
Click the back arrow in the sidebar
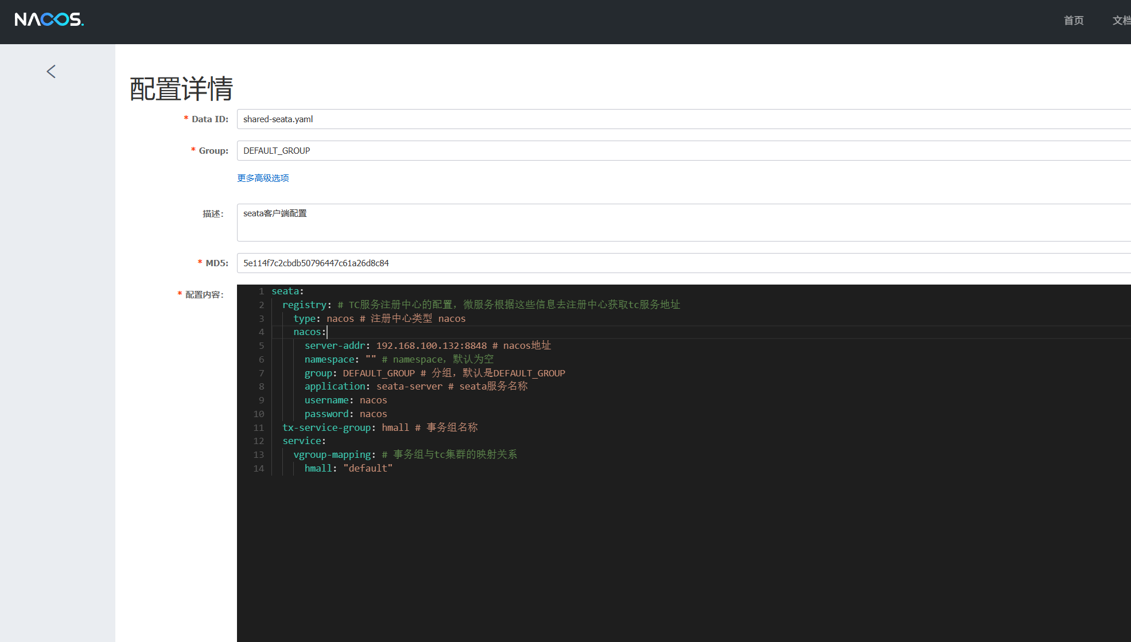pos(50,71)
